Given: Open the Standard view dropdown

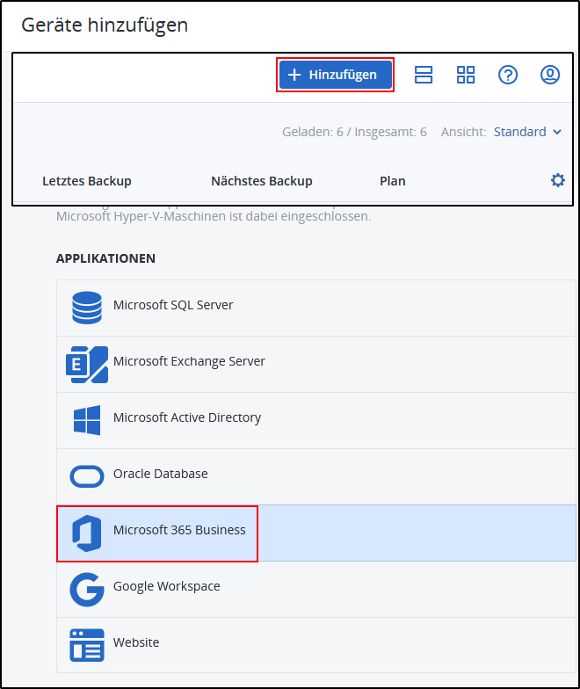Looking at the screenshot, I should click(527, 132).
